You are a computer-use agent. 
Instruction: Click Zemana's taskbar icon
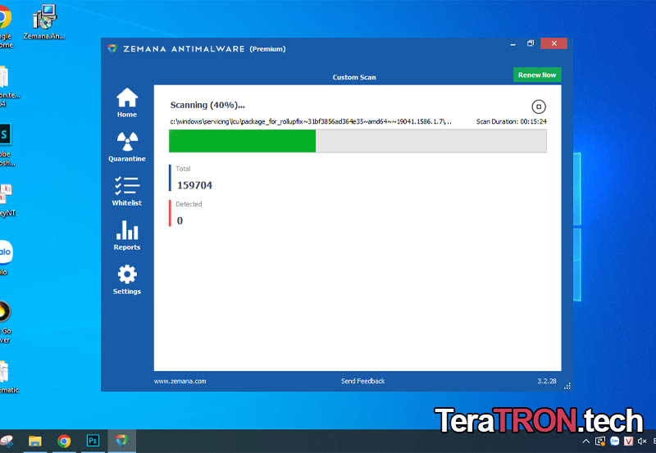[121, 441]
